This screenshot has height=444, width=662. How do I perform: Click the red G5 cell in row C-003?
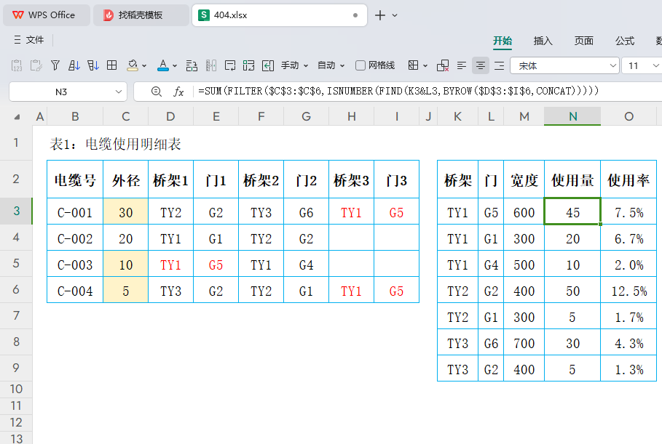coord(216,265)
